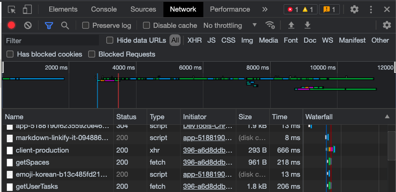Filter requests by Img
Screen dimensions: 396x192
(247, 40)
